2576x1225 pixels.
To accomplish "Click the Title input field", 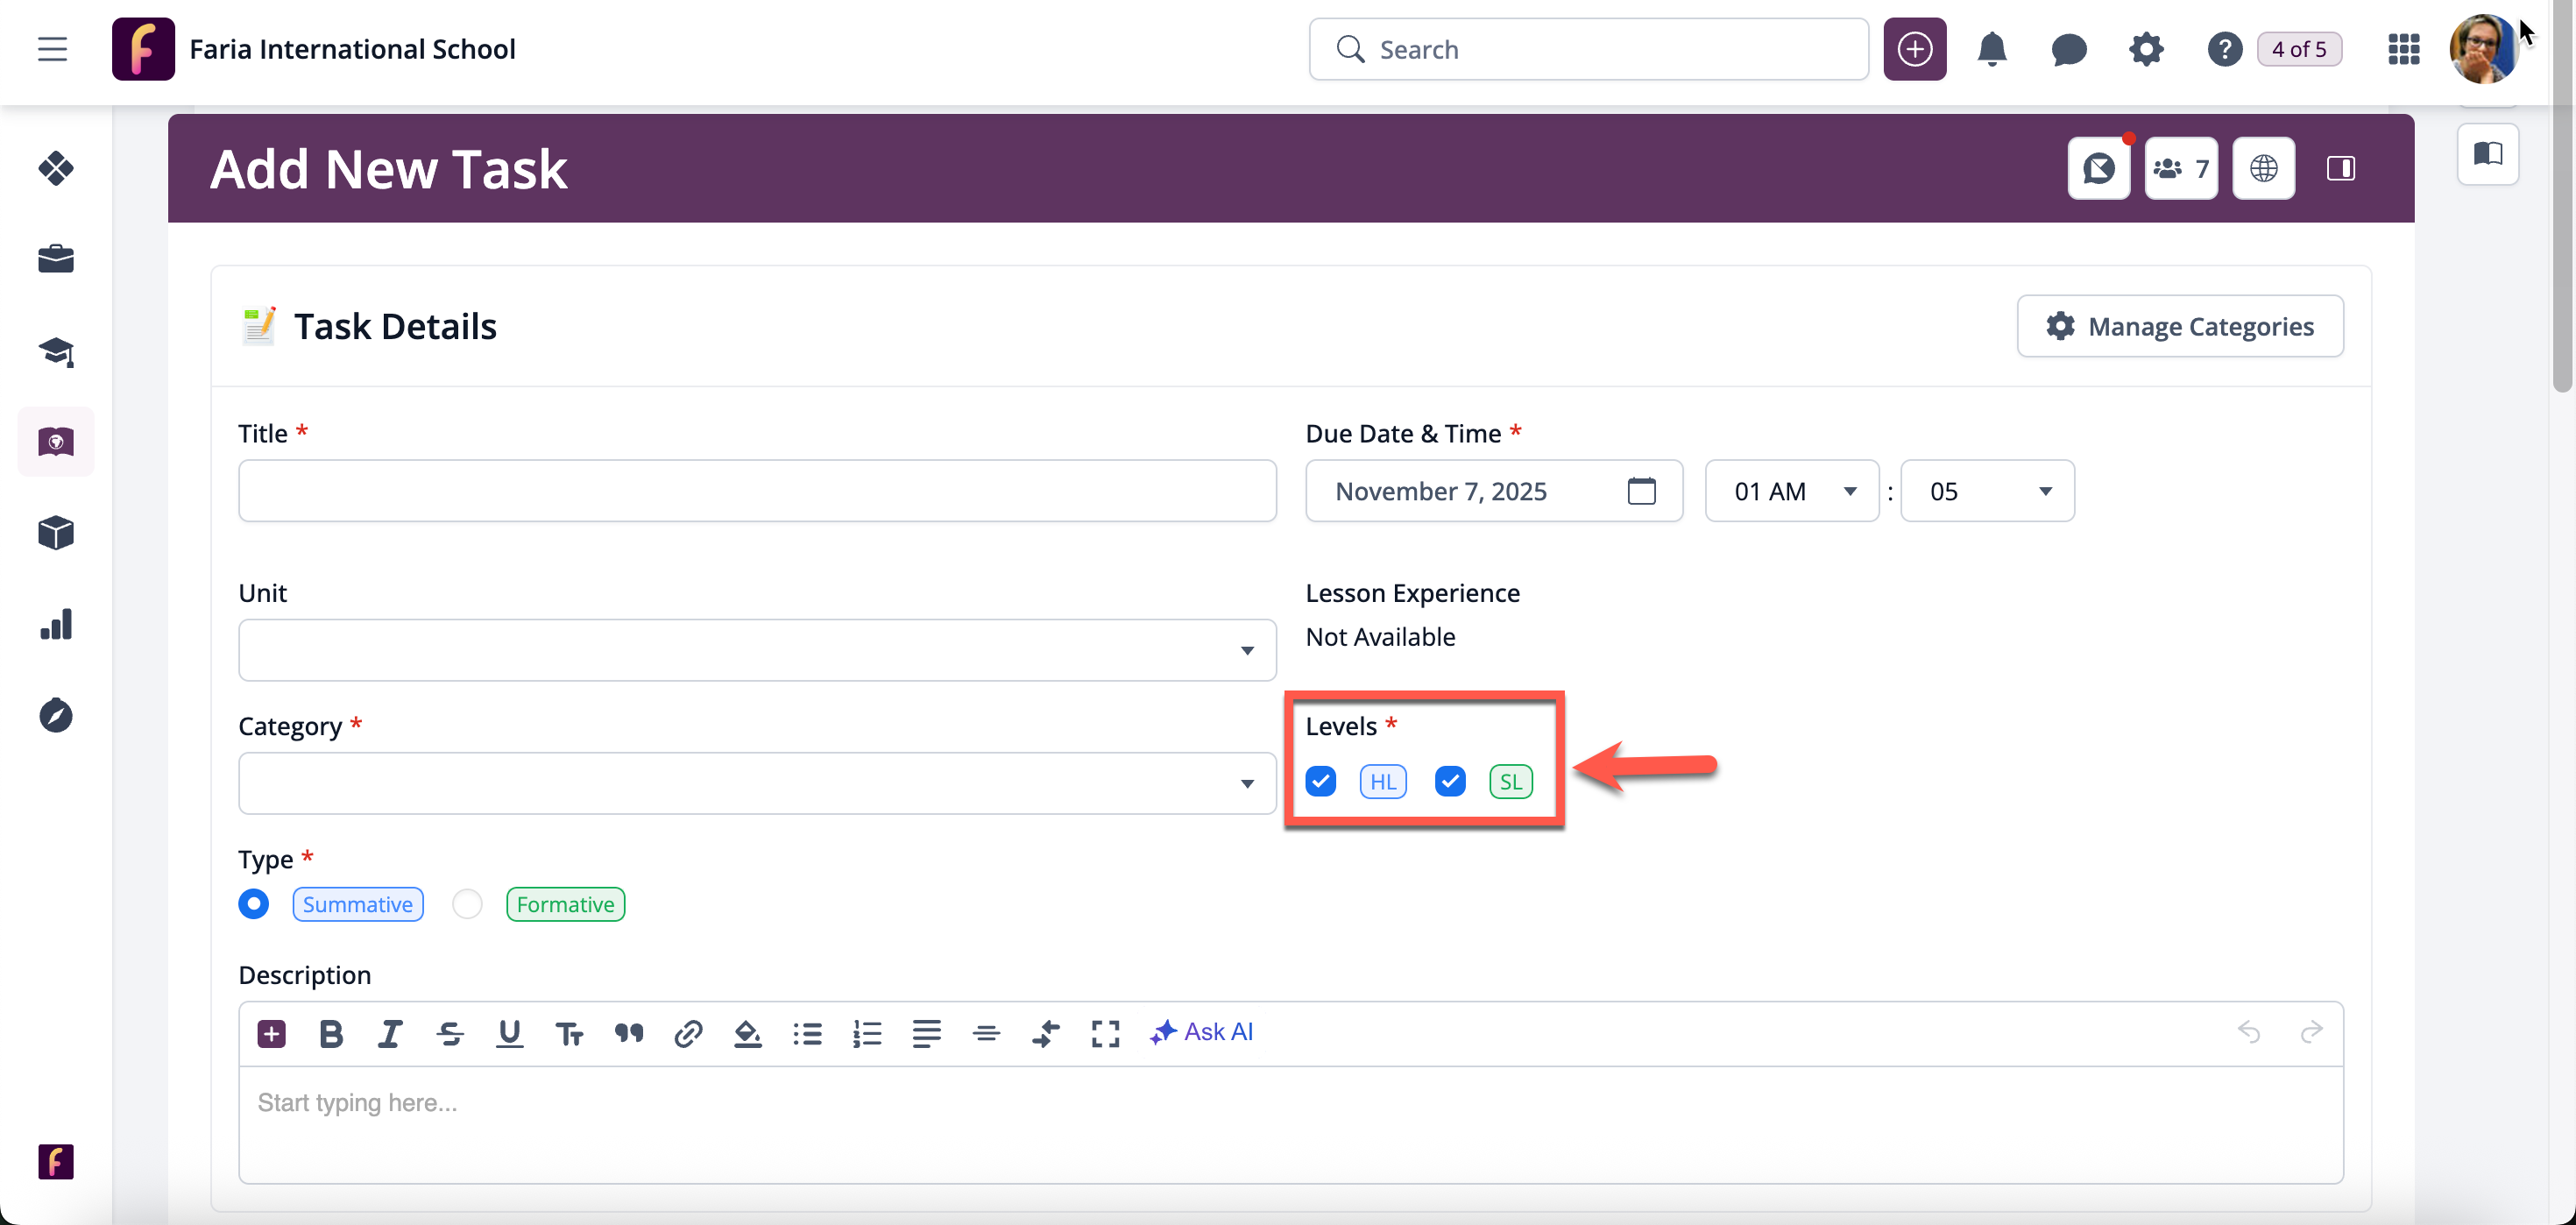I will click(757, 491).
